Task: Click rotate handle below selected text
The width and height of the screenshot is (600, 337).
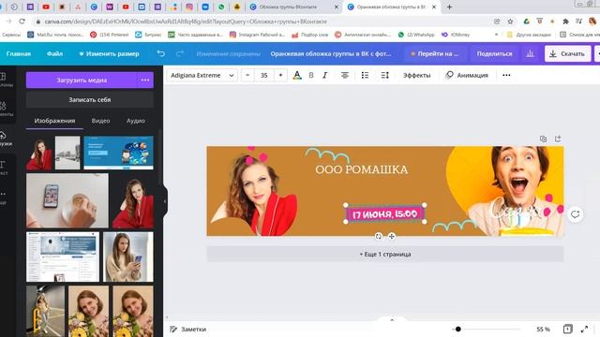Action: [379, 236]
